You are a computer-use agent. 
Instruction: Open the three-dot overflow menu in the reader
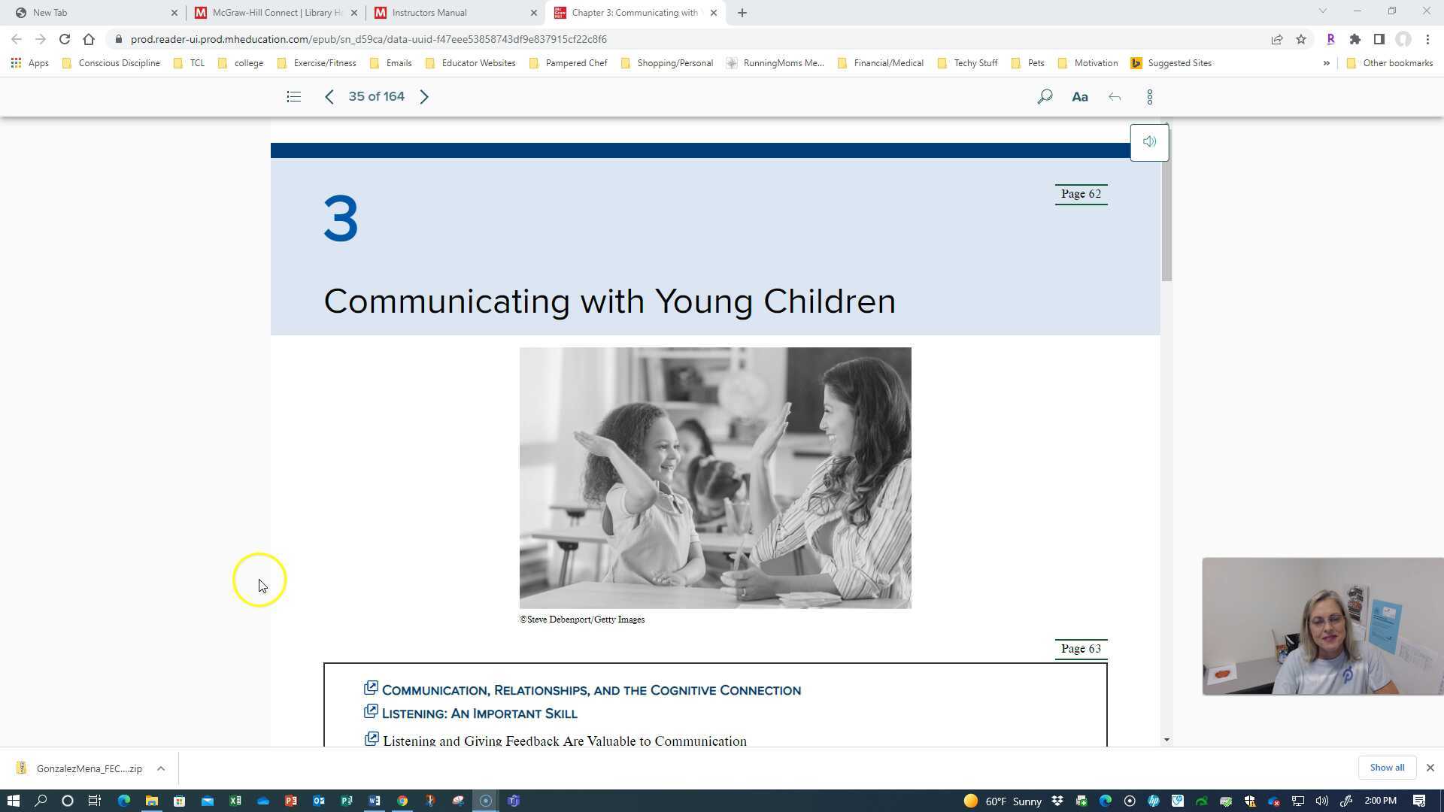[1150, 96]
